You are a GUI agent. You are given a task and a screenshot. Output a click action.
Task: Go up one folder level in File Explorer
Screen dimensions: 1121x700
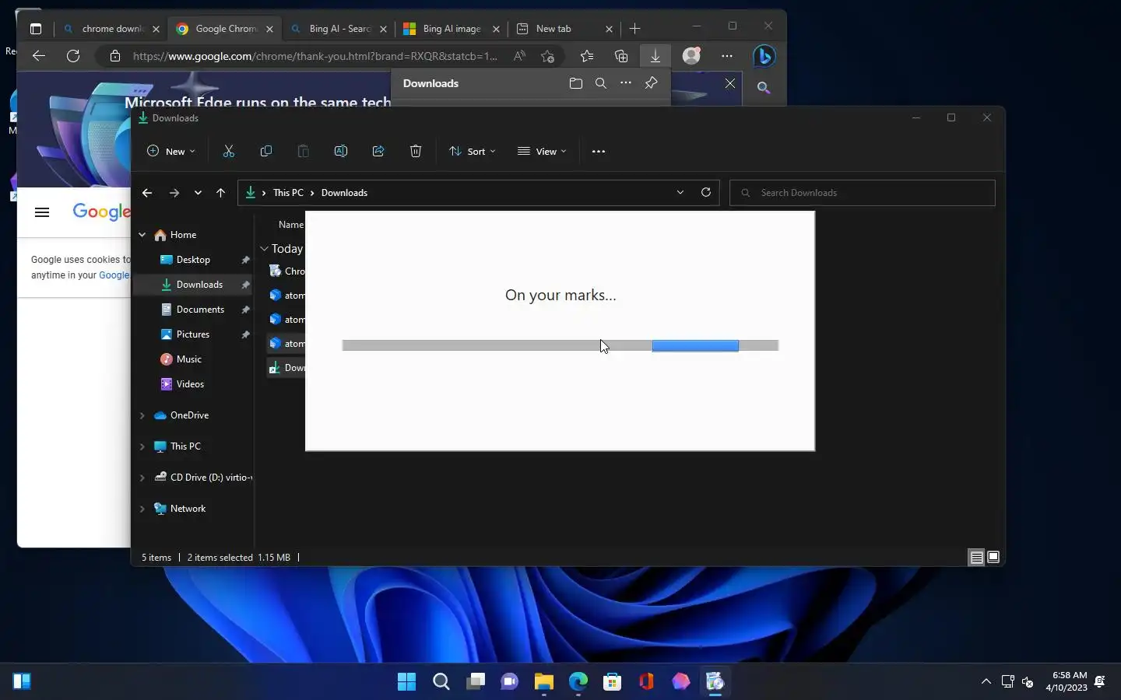click(x=221, y=193)
